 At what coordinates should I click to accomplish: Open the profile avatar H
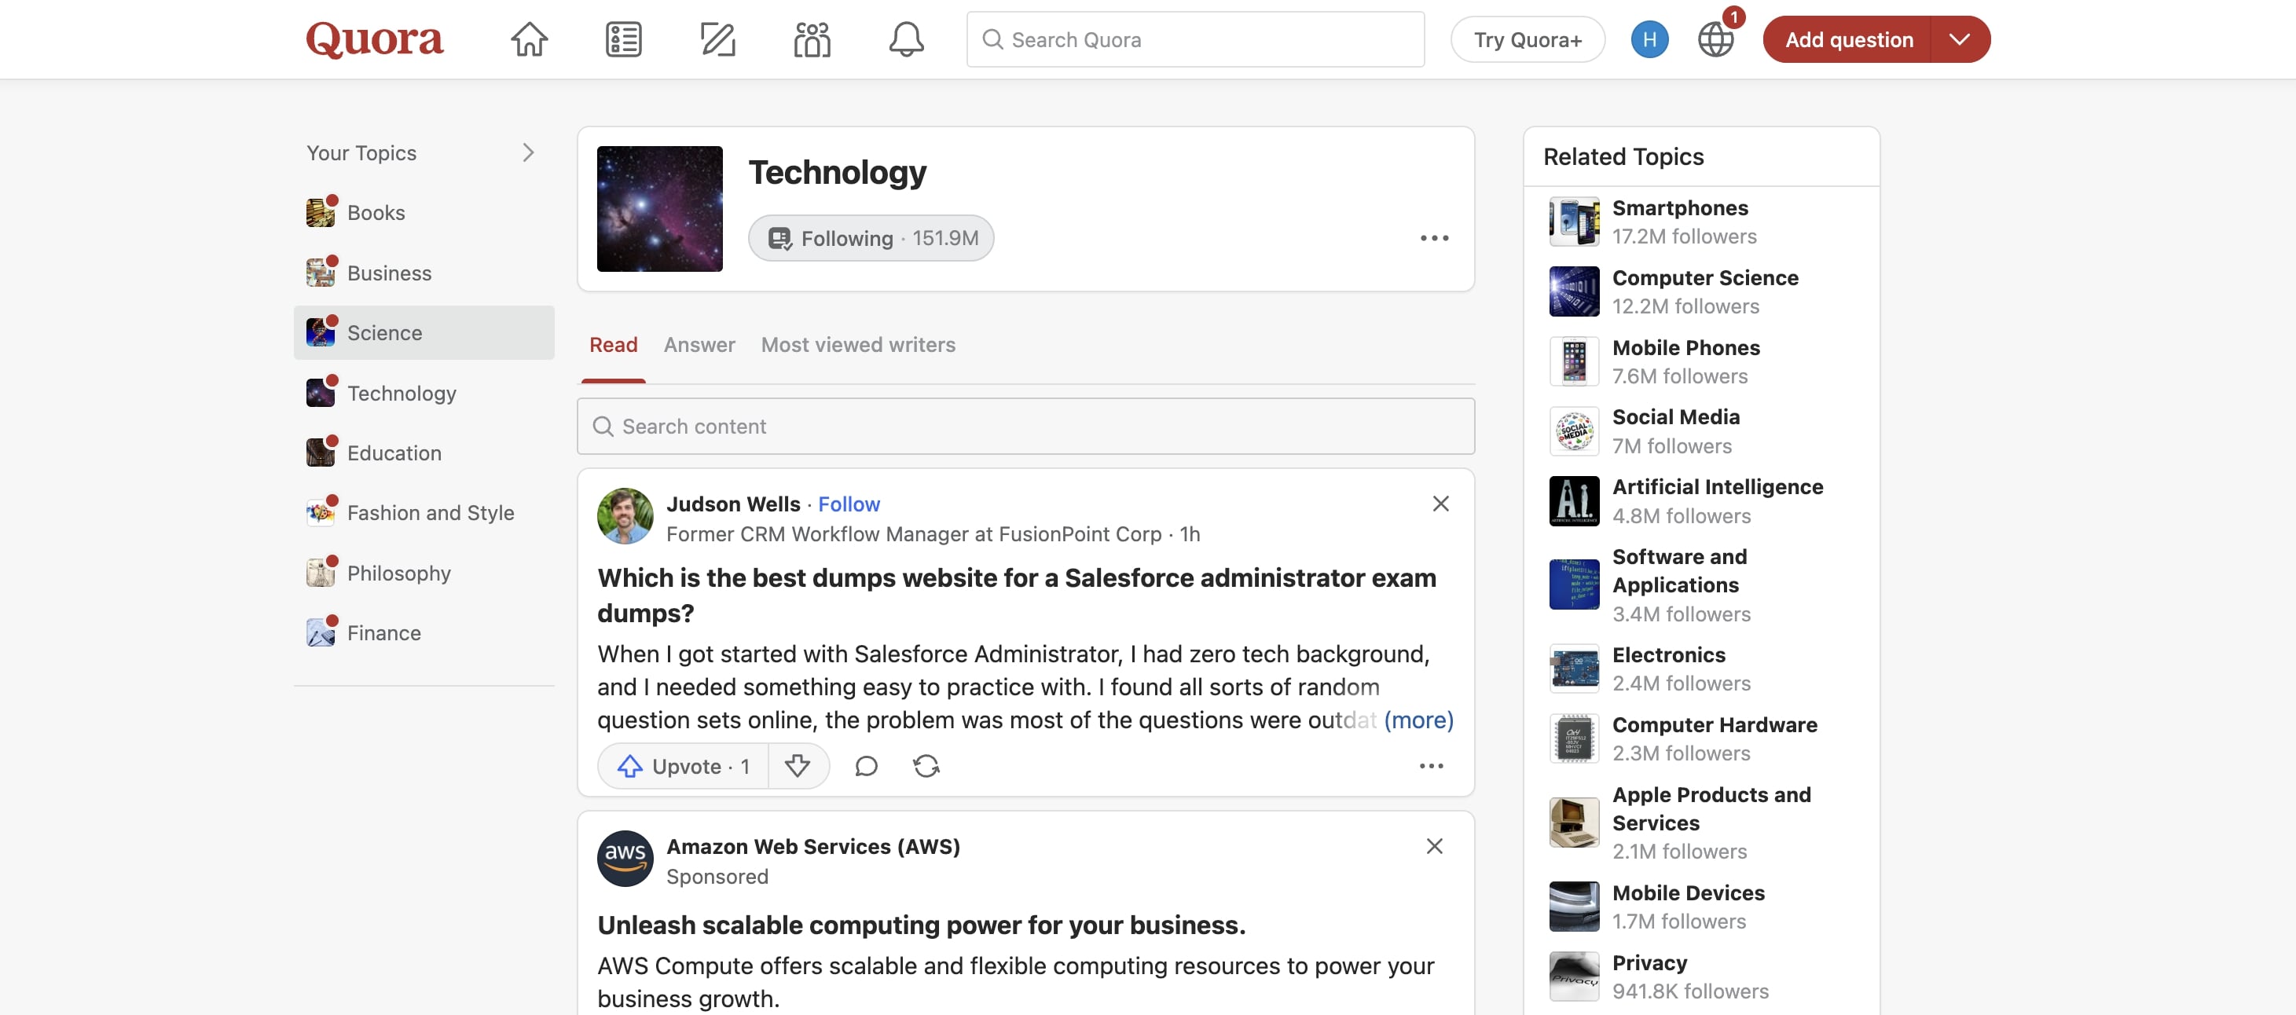pos(1649,39)
